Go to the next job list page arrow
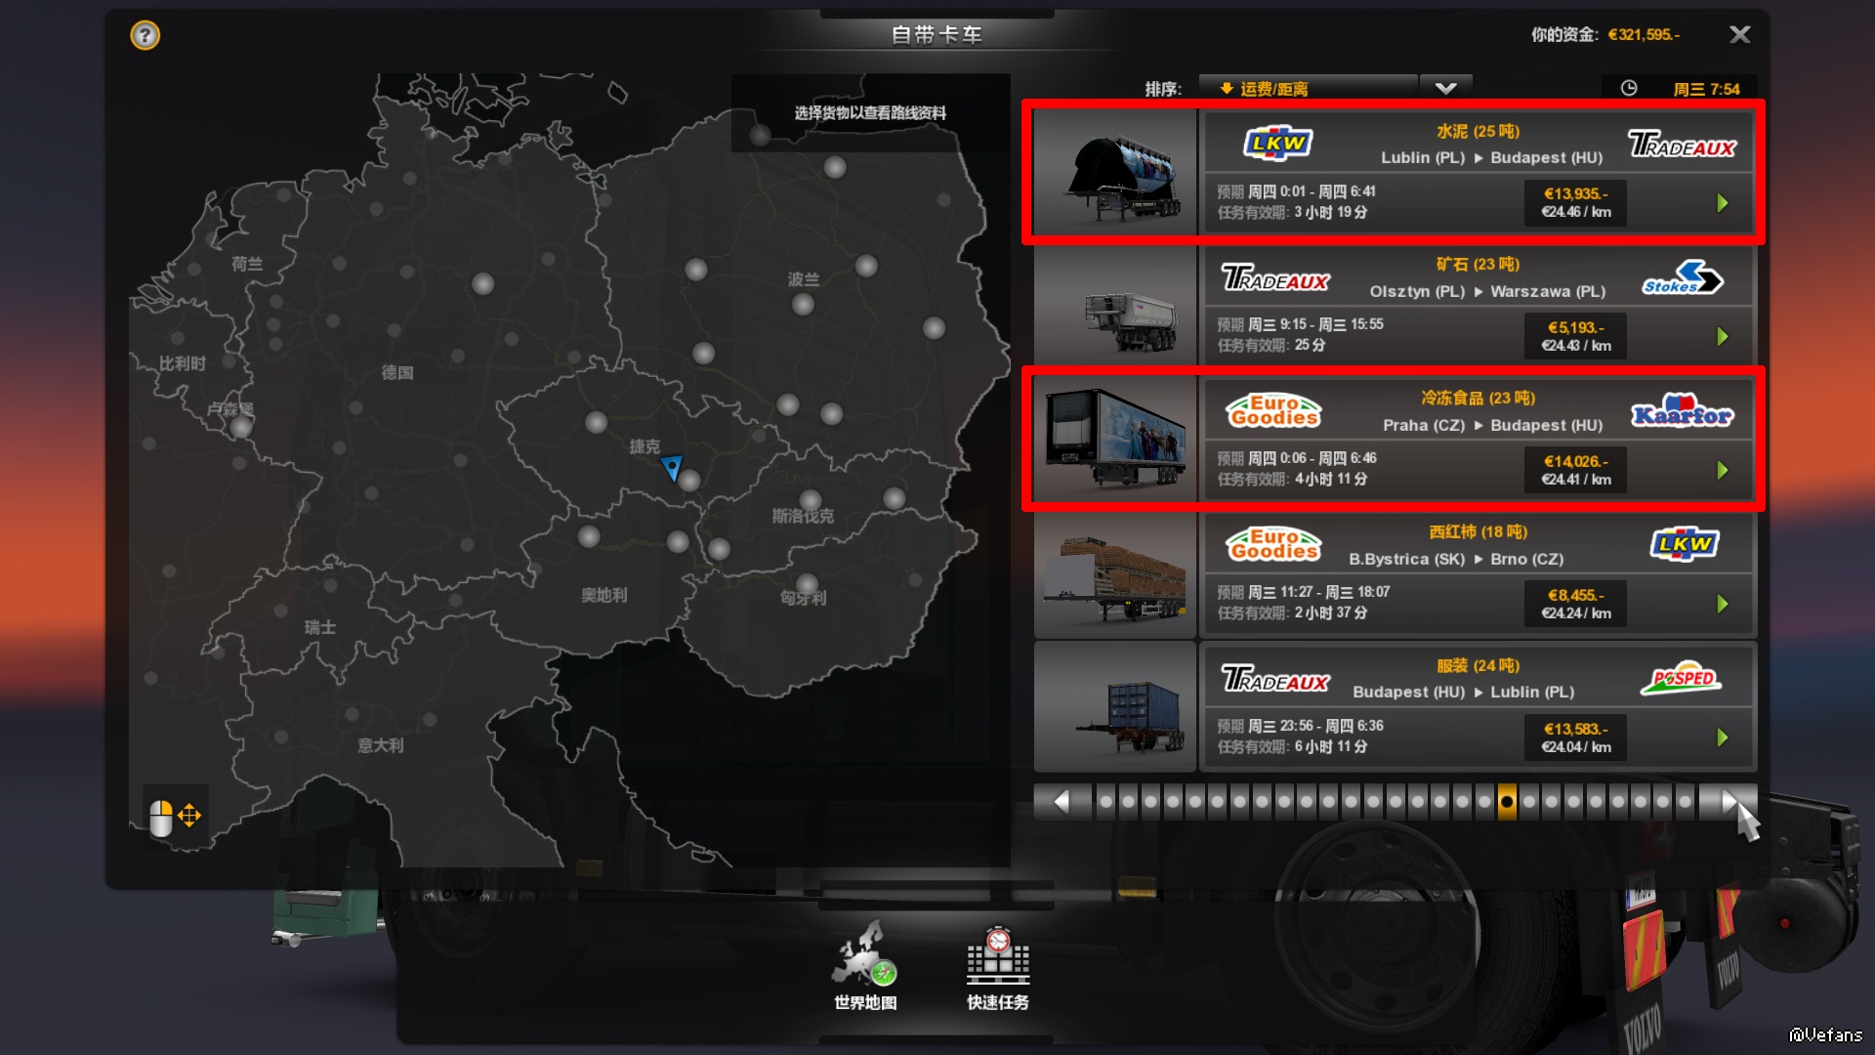 tap(1728, 802)
